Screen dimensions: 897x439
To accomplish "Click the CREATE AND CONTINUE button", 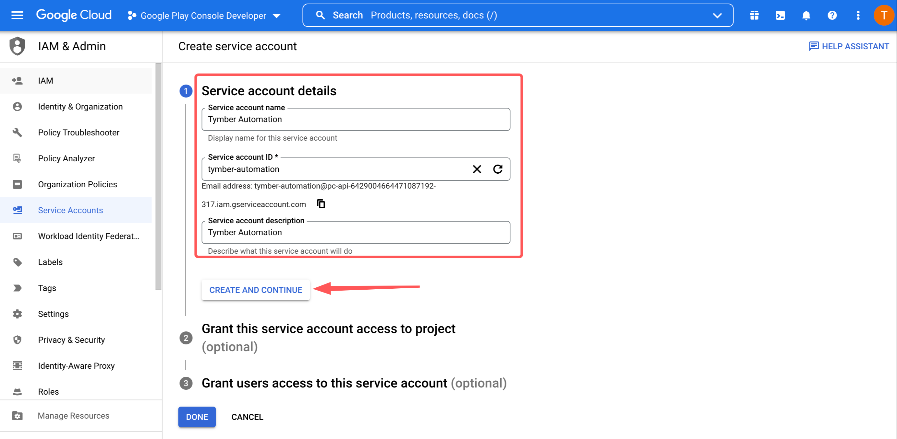I will click(x=256, y=290).
